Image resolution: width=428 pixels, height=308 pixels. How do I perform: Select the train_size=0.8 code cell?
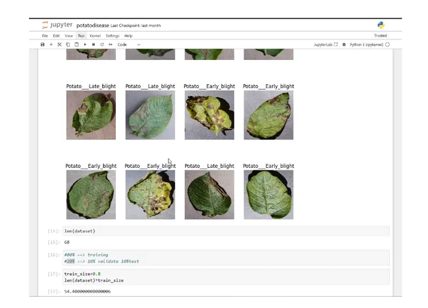(x=226, y=277)
